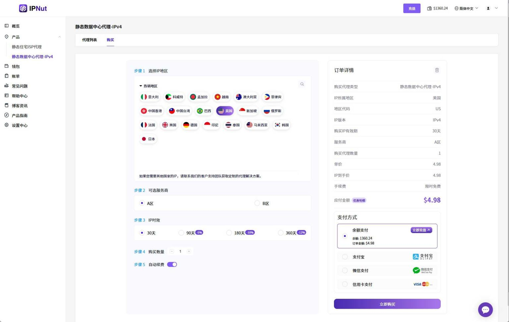Click the IPNut logo

33,8
